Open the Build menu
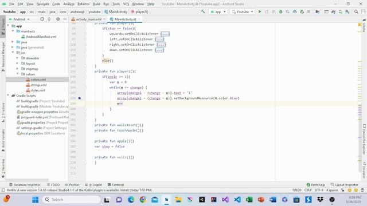The image size is (367, 206). [x=96, y=4]
